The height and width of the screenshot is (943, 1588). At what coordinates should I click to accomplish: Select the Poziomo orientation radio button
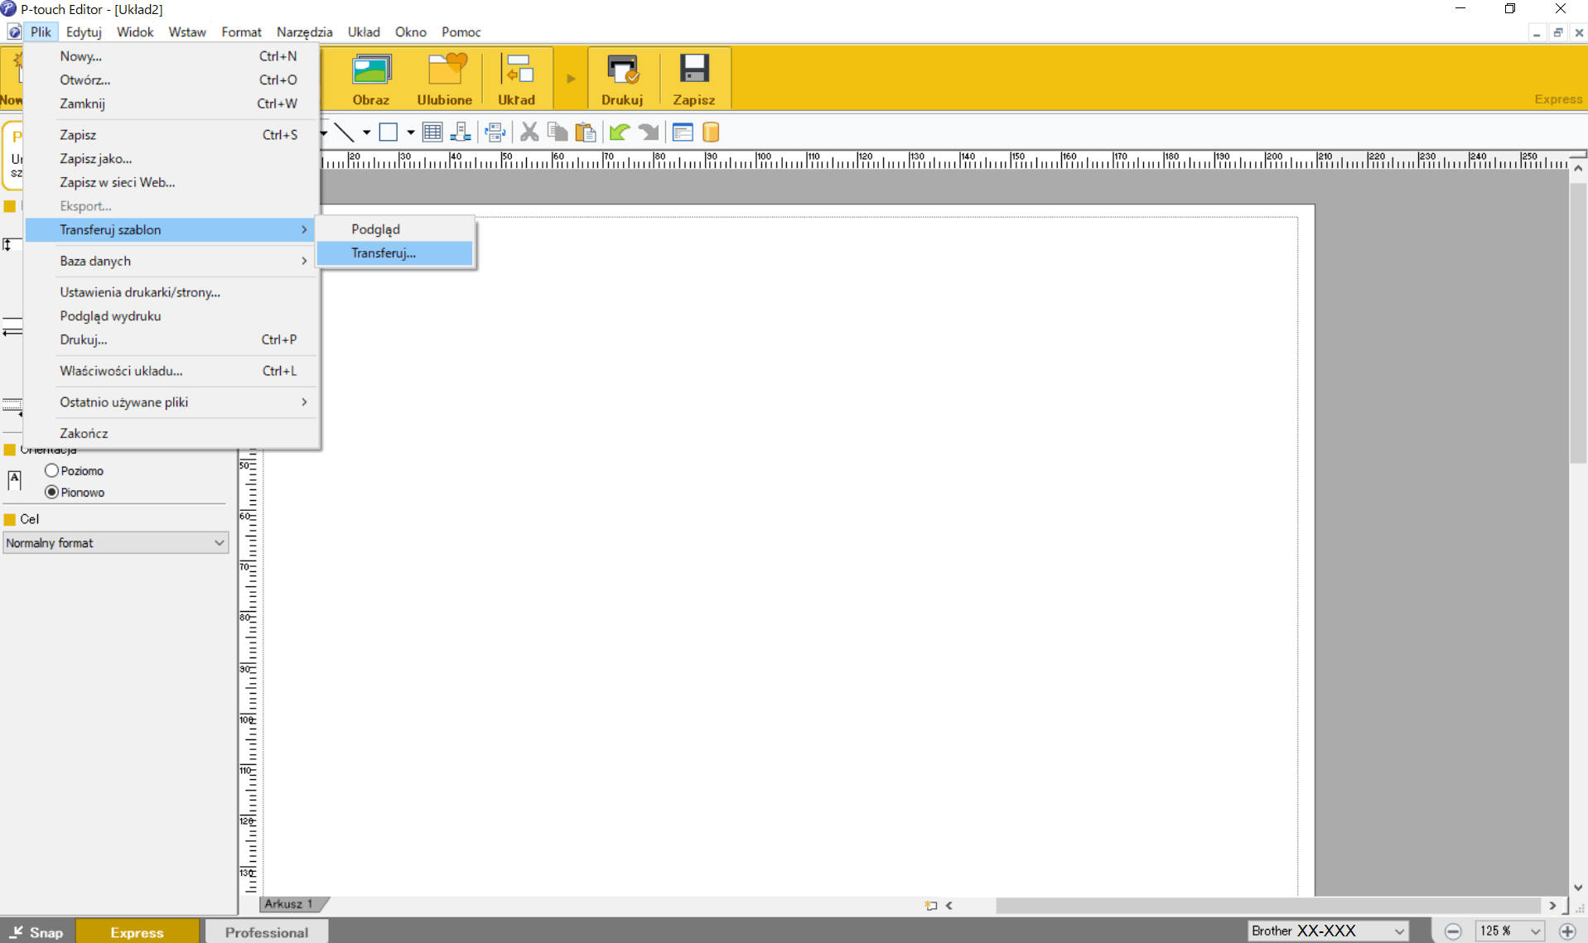tap(52, 470)
